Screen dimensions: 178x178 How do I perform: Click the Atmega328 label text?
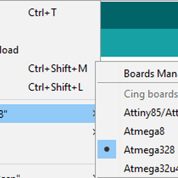tap(149, 150)
